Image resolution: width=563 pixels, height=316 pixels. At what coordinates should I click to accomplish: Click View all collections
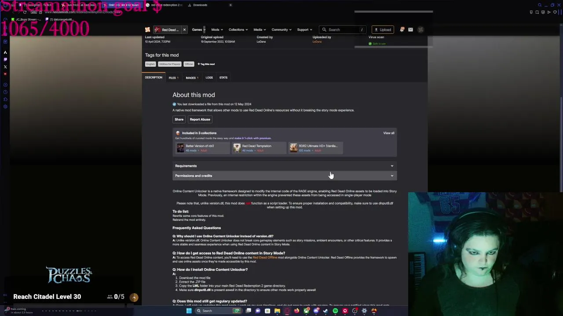pyautogui.click(x=389, y=133)
